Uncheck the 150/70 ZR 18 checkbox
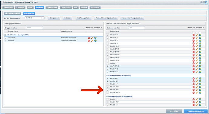Screen dimensions: 209x114 (108, 66)
